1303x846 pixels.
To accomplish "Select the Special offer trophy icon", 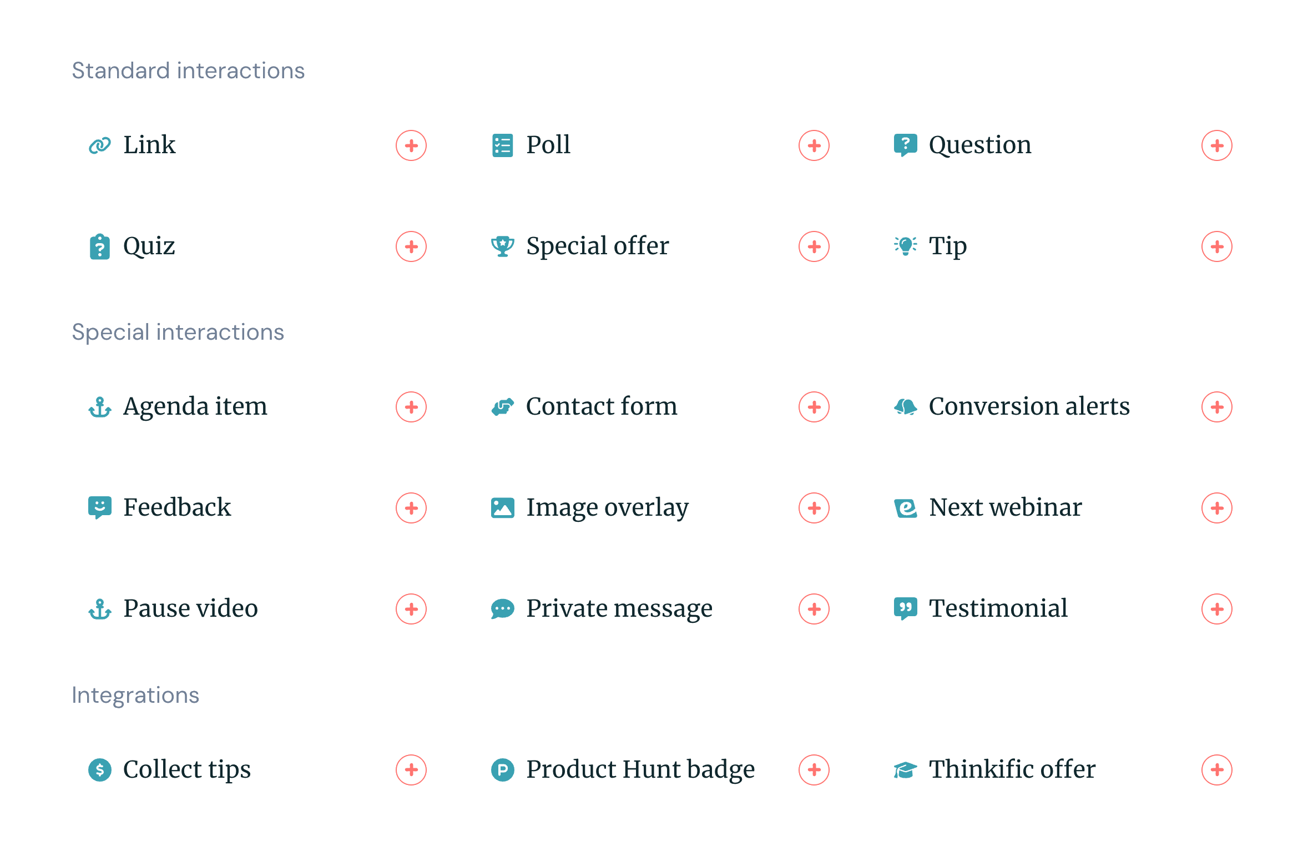I will click(x=502, y=246).
